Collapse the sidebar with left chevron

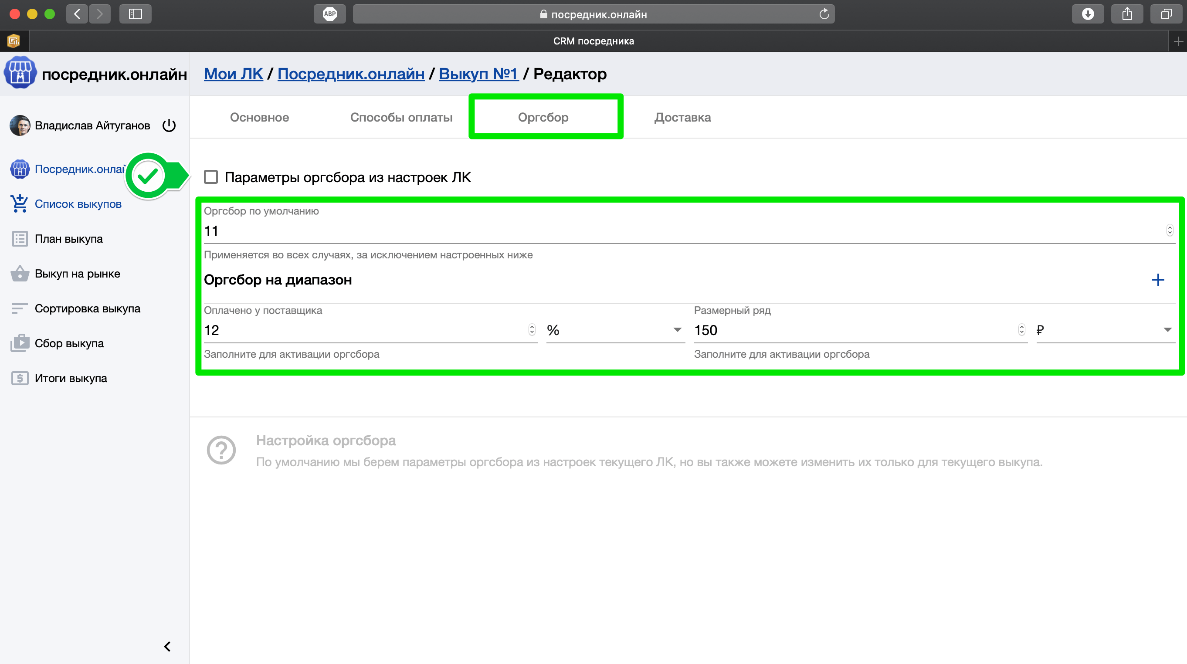(x=167, y=647)
